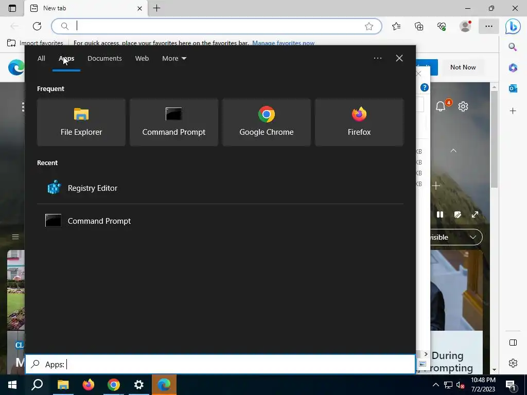The height and width of the screenshot is (395, 527).
Task: Pause the background video
Action: click(440, 214)
